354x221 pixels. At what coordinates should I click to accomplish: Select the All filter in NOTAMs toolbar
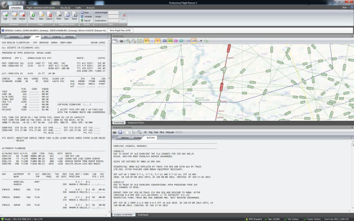click(145, 132)
